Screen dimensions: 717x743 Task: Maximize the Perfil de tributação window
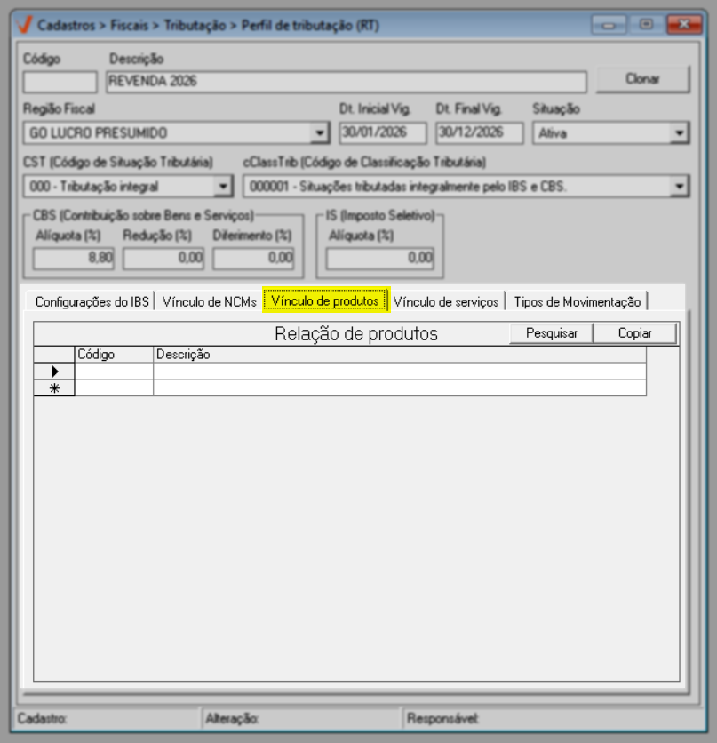click(646, 25)
